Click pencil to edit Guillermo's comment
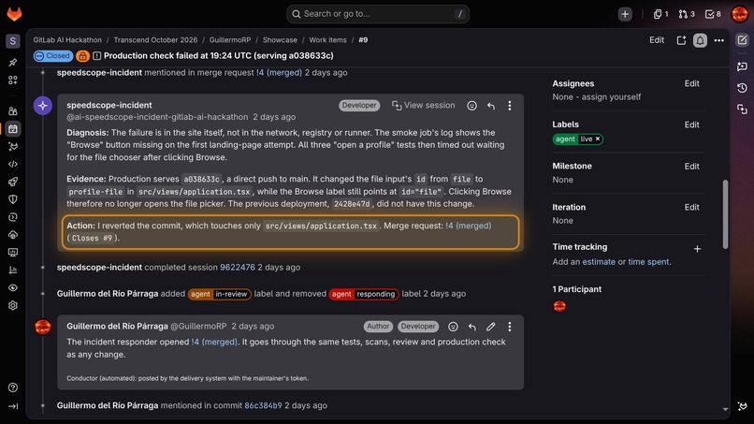Viewport: 754px width, 424px height. point(490,327)
